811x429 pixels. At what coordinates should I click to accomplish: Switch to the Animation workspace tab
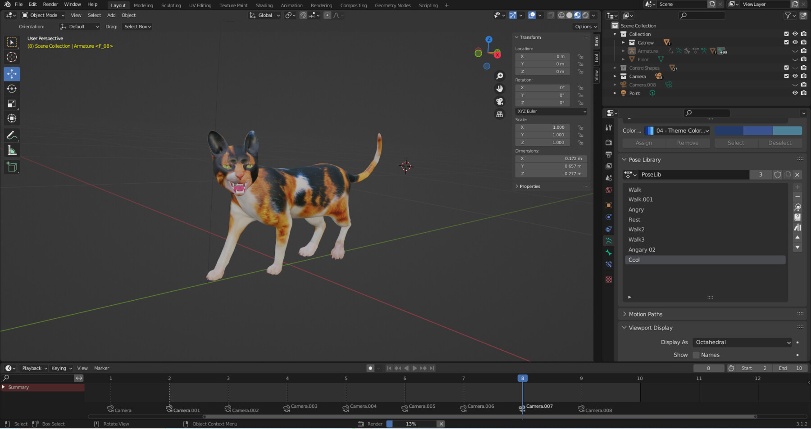pos(292,5)
